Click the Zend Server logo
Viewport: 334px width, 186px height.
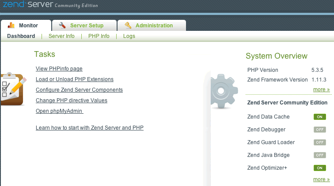click(50, 4)
